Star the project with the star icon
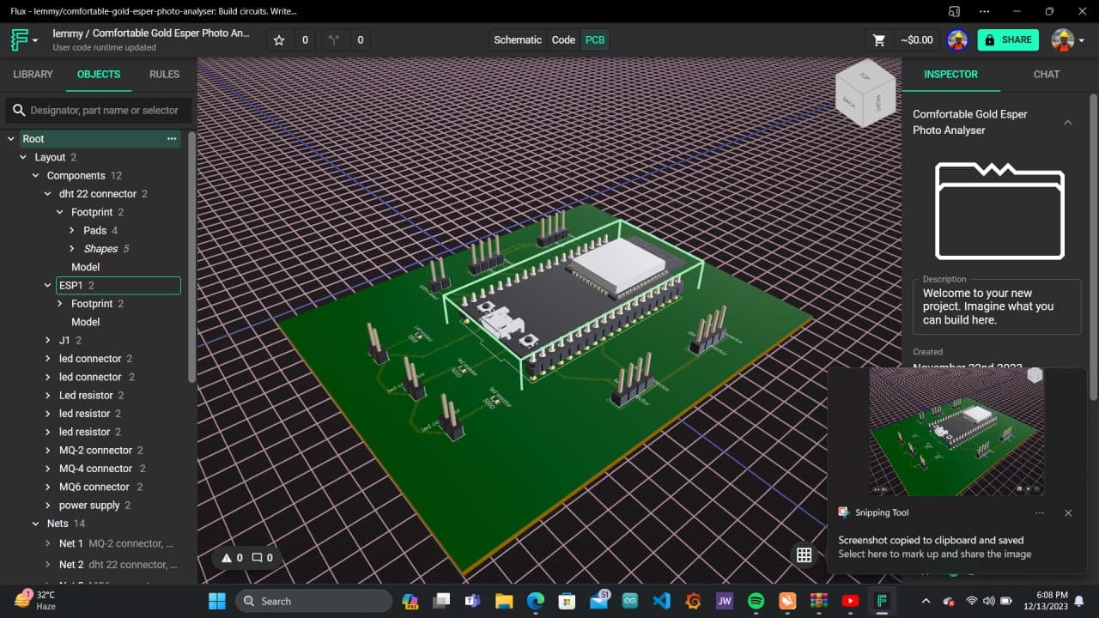 279,39
